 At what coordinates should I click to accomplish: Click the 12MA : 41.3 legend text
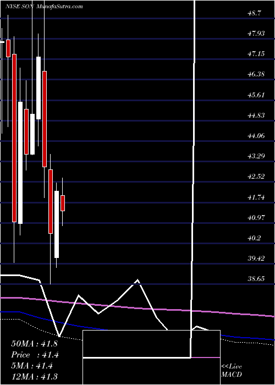coord(34,377)
